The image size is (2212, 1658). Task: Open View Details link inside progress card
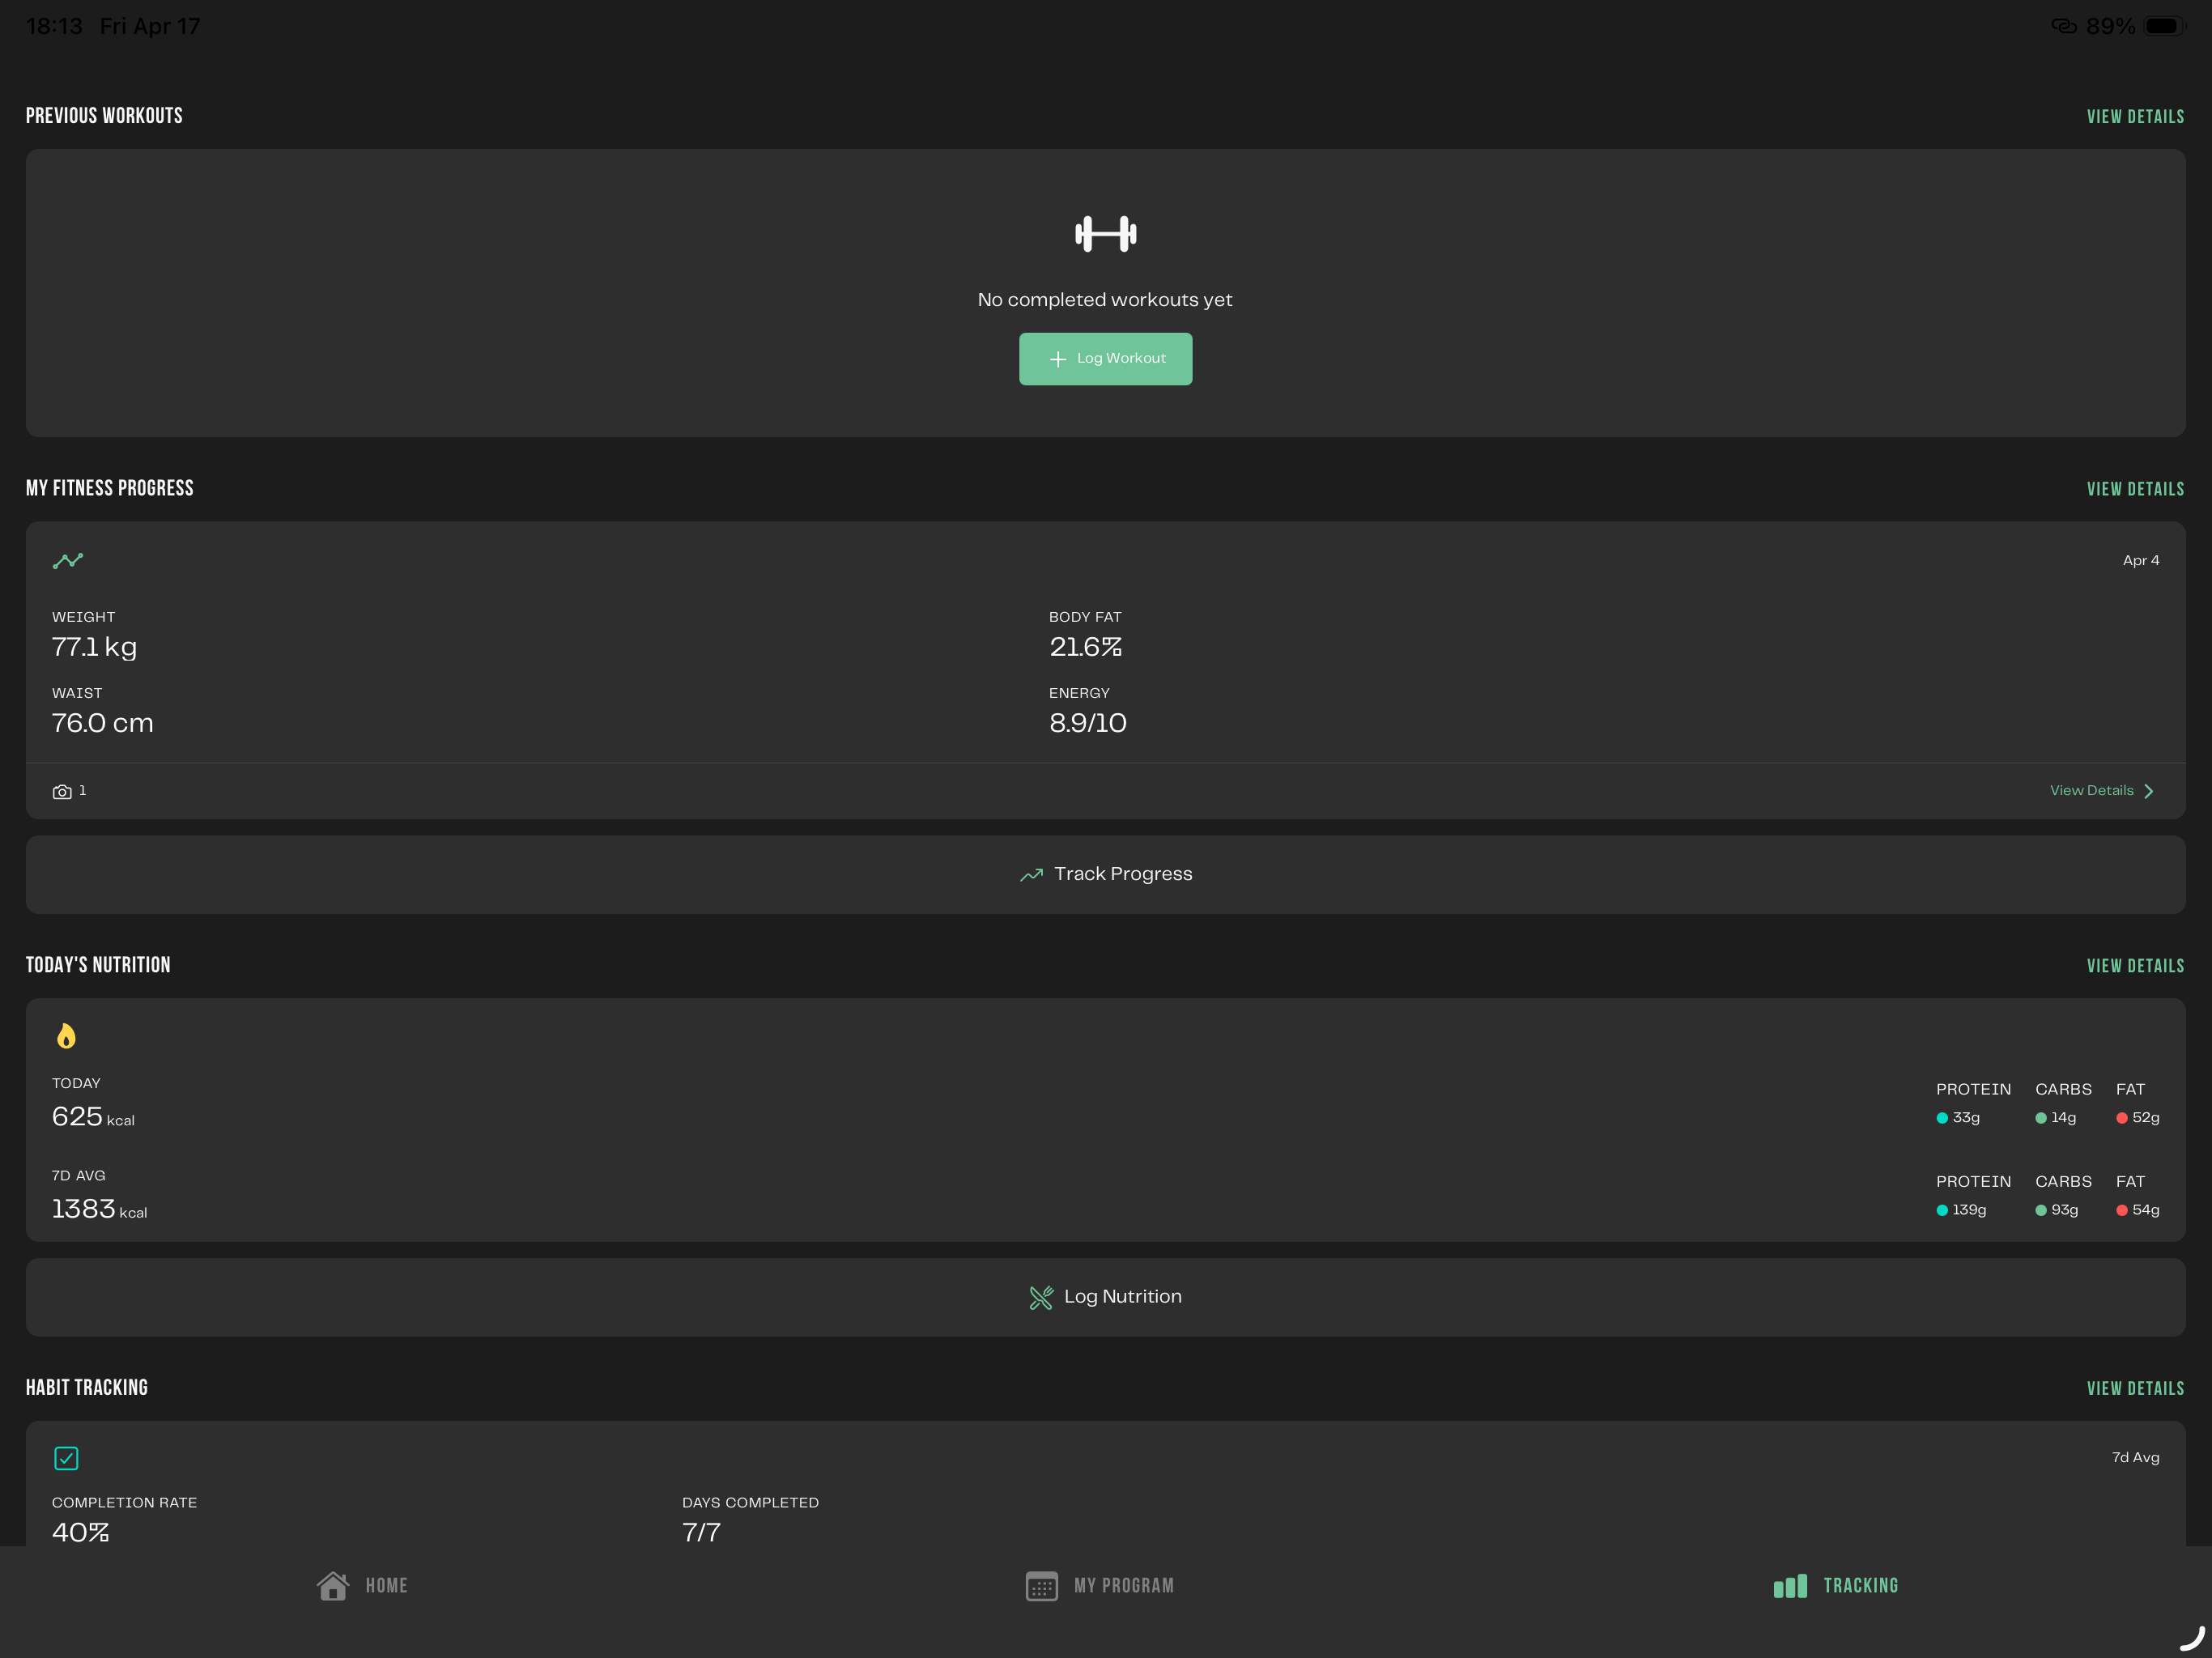coord(2091,791)
